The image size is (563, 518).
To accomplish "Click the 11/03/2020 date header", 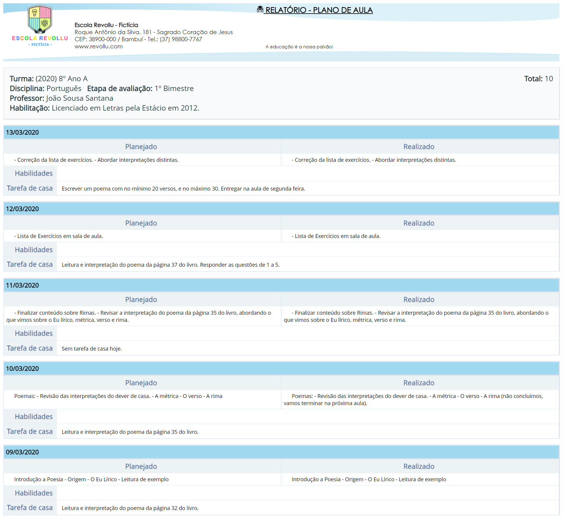I will 281,285.
